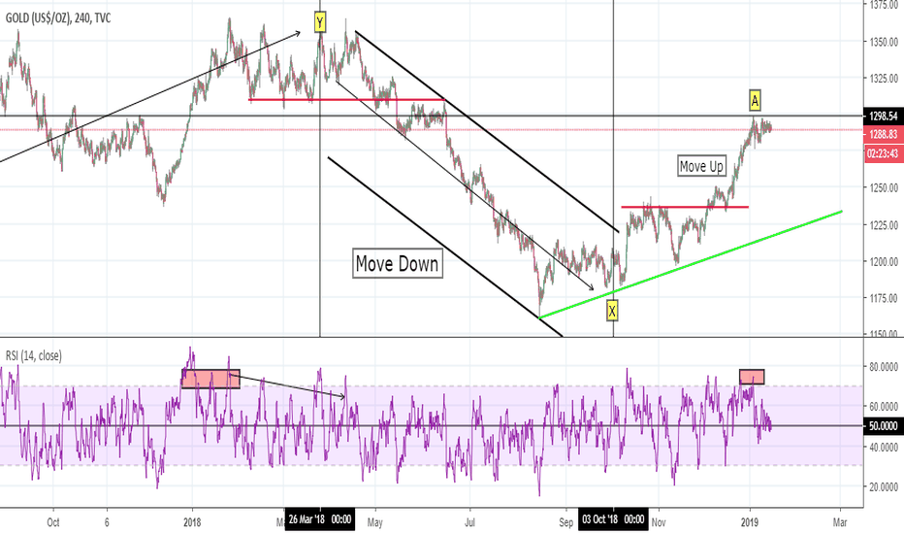The width and height of the screenshot is (904, 534).
Task: Click the 2018 label on time axis
Action: point(192,522)
